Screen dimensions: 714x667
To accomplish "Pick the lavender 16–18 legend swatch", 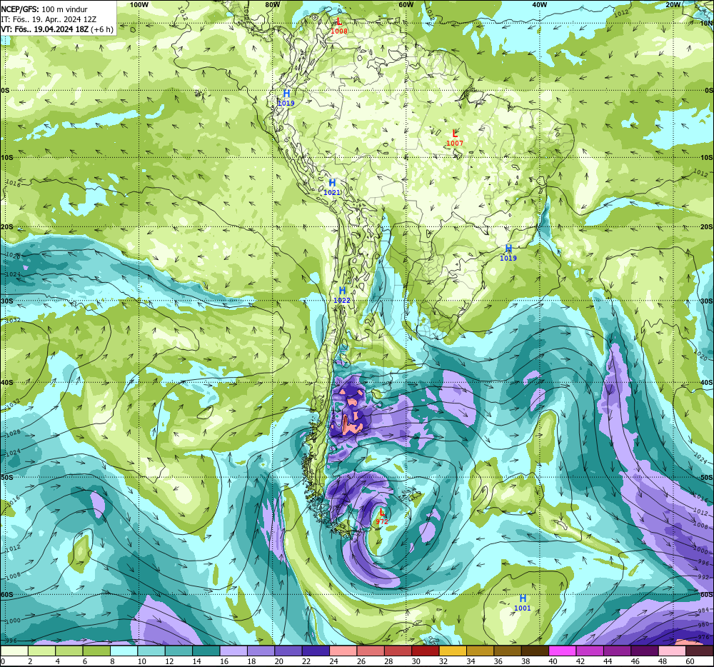I will pyautogui.click(x=233, y=651).
